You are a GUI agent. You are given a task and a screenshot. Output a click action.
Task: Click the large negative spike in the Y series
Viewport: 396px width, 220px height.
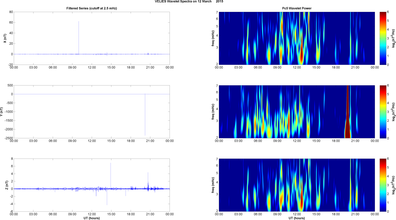click(145, 115)
